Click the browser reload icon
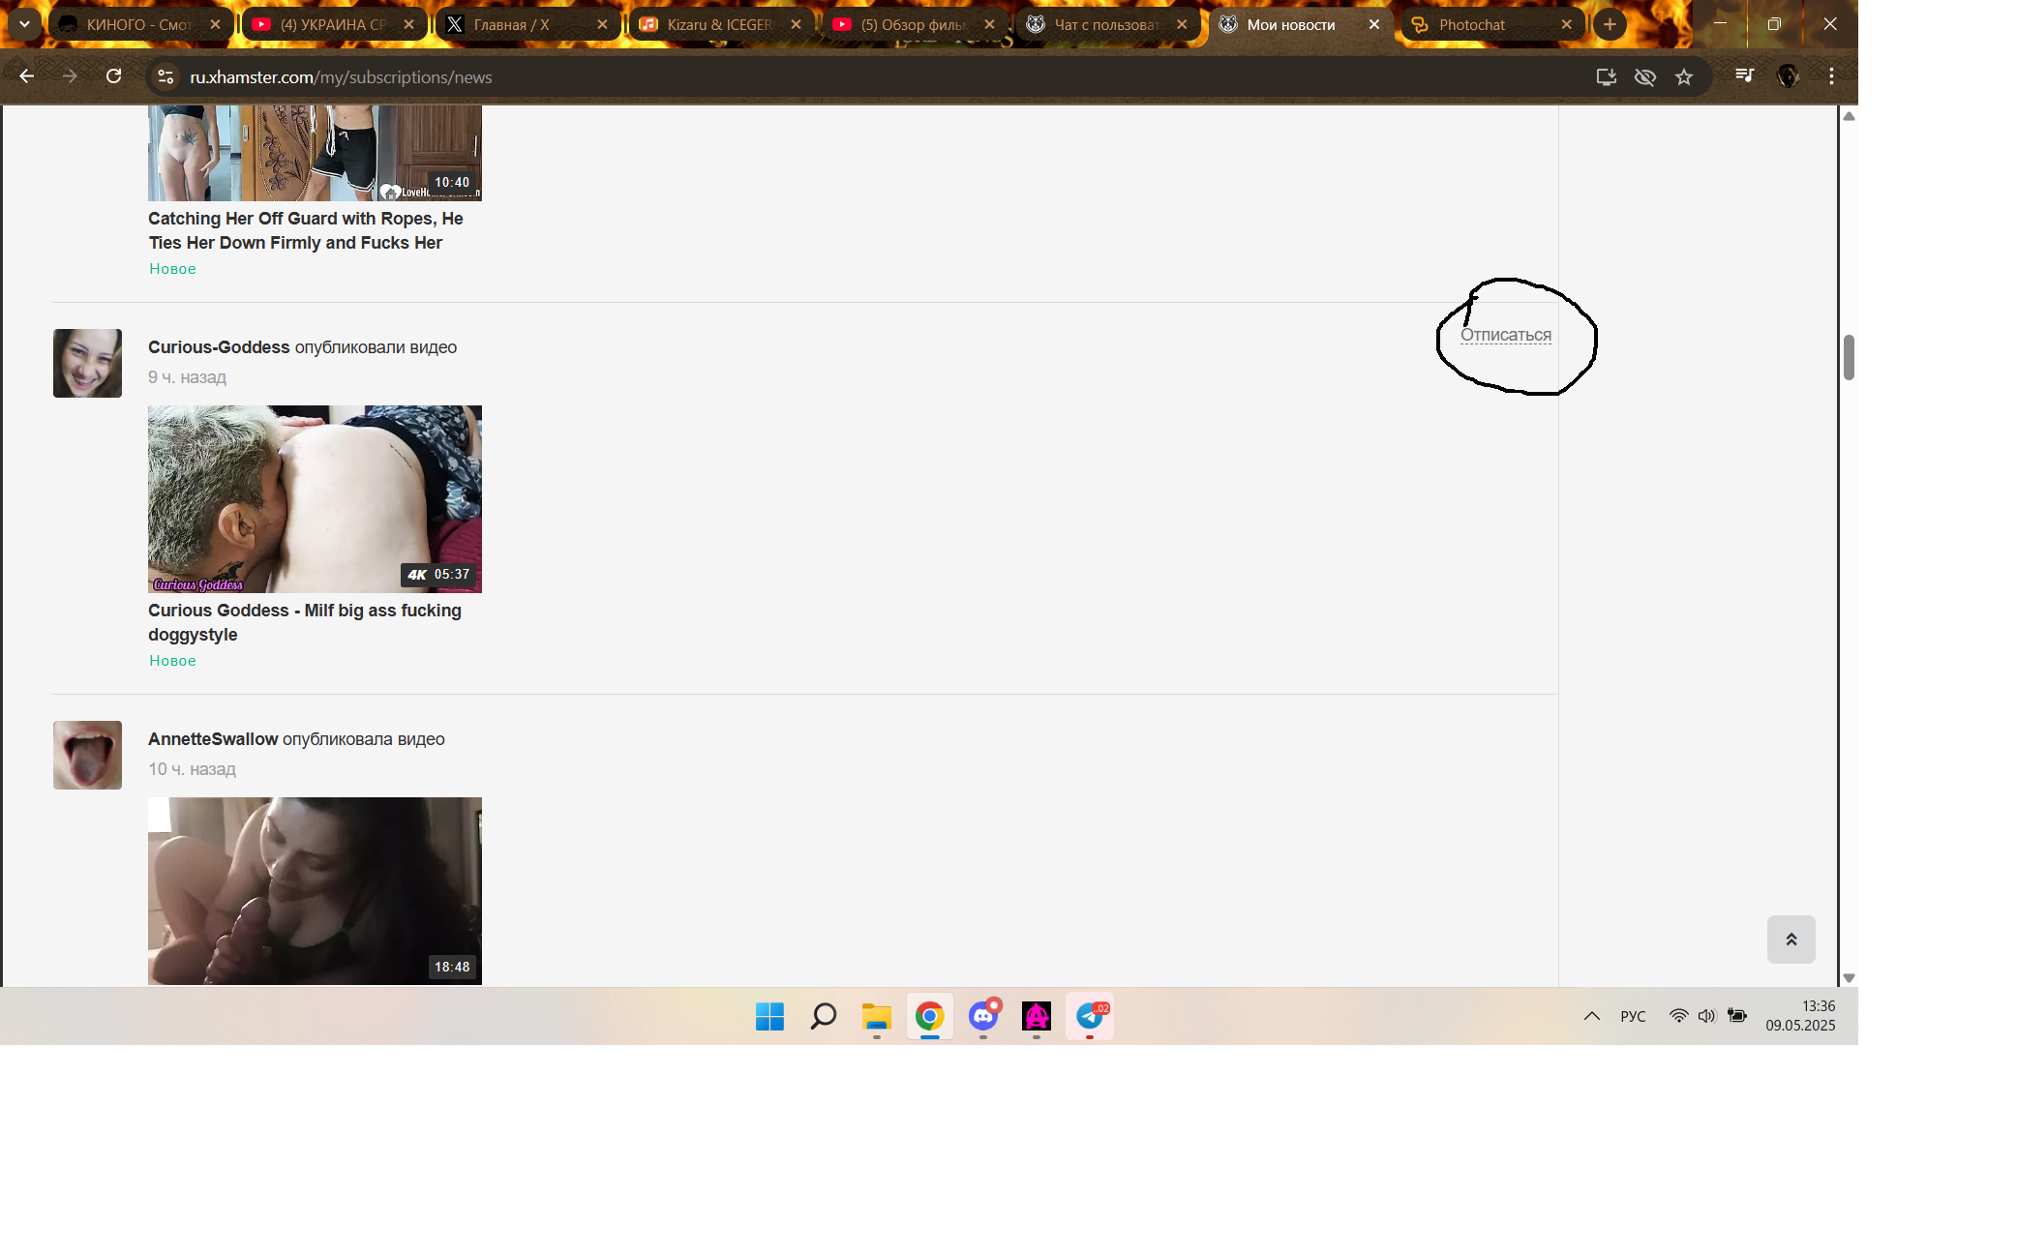The image size is (2017, 1254). tap(113, 76)
